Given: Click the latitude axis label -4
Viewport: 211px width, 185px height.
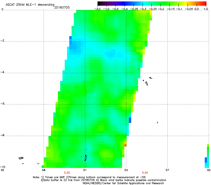Looking at the screenshot, I should click(2, 72).
